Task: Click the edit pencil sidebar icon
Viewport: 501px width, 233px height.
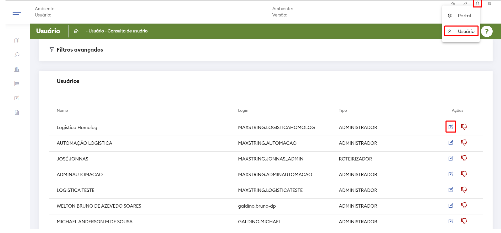Action: (17, 98)
